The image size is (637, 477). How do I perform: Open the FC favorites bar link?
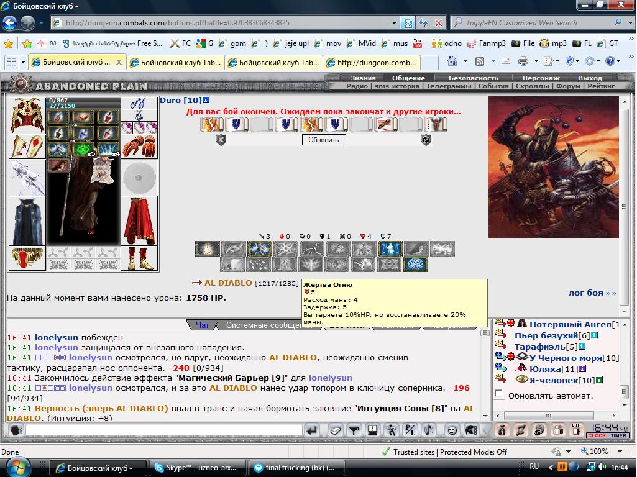click(181, 43)
